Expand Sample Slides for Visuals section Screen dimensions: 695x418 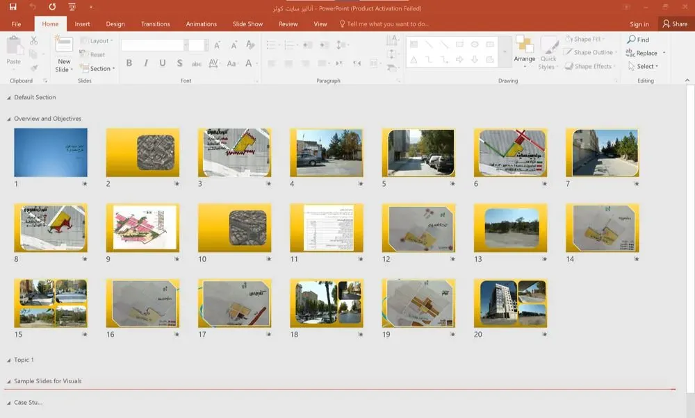pos(8,382)
